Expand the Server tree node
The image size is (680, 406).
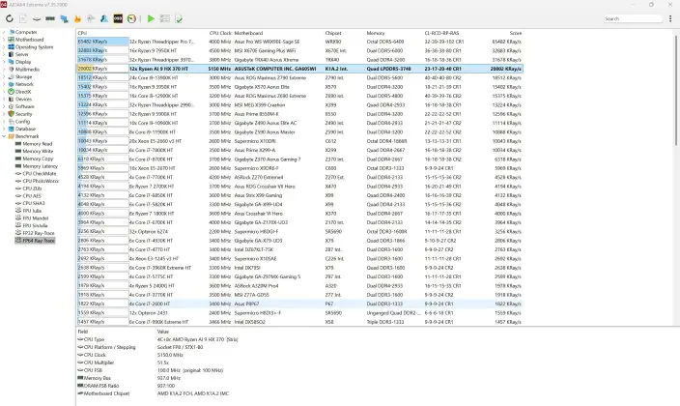4,54
